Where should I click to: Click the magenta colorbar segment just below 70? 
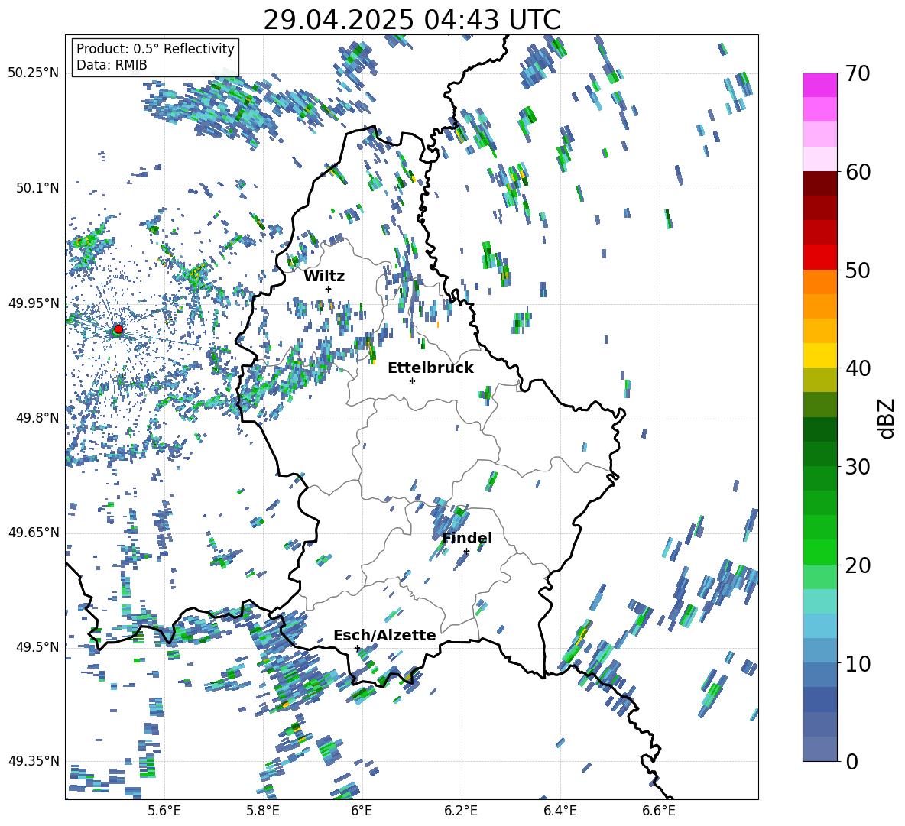(819, 86)
